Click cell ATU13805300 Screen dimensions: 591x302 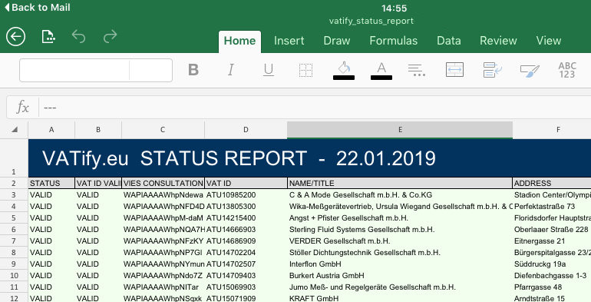(x=246, y=207)
